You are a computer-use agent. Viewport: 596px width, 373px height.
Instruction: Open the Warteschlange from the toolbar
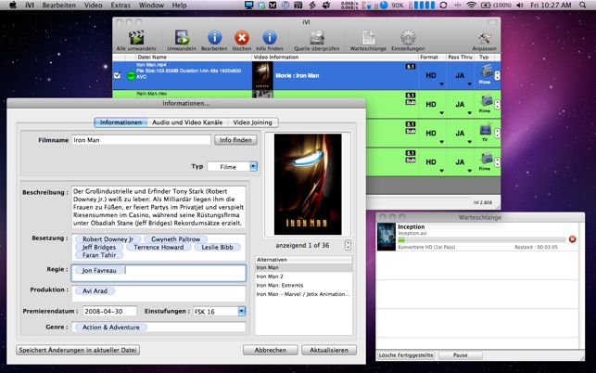point(368,38)
